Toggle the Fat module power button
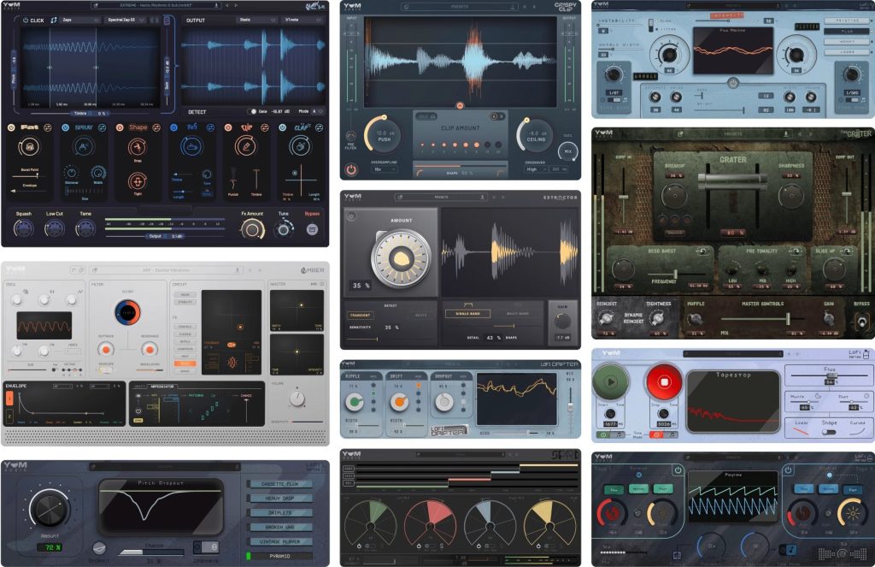 pos(11,127)
